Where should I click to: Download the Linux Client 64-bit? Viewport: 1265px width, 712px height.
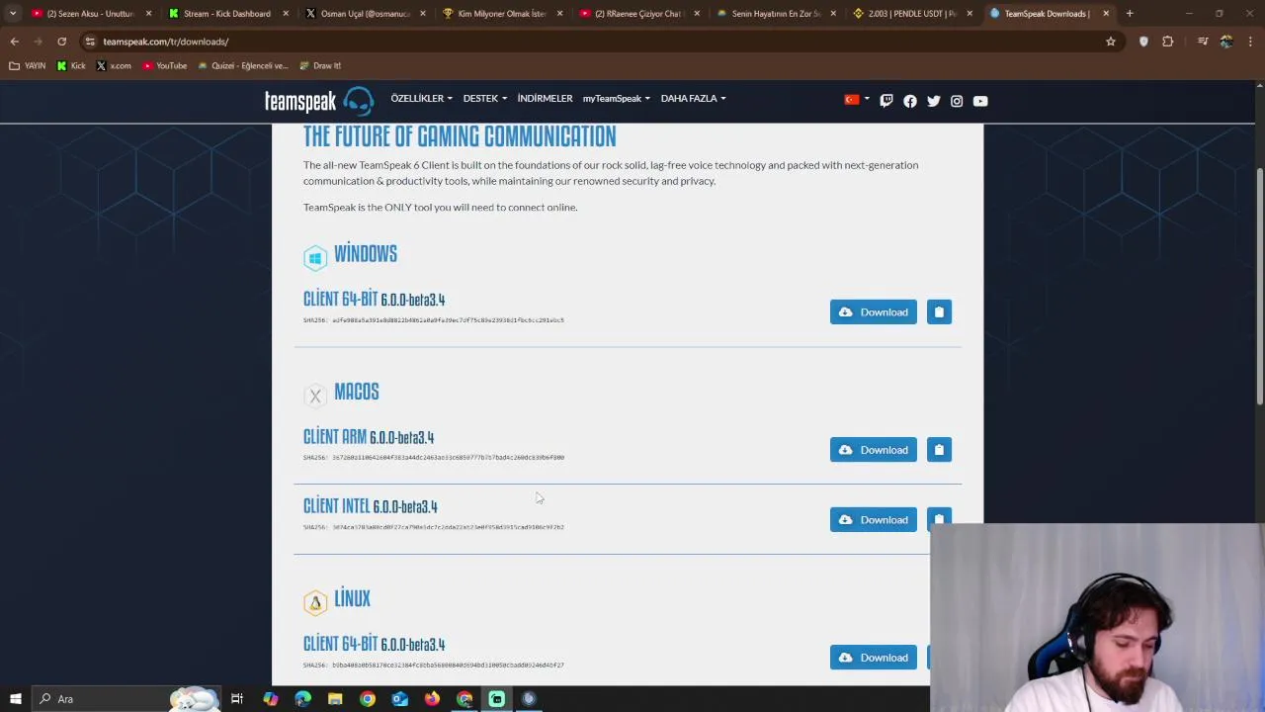tap(874, 658)
